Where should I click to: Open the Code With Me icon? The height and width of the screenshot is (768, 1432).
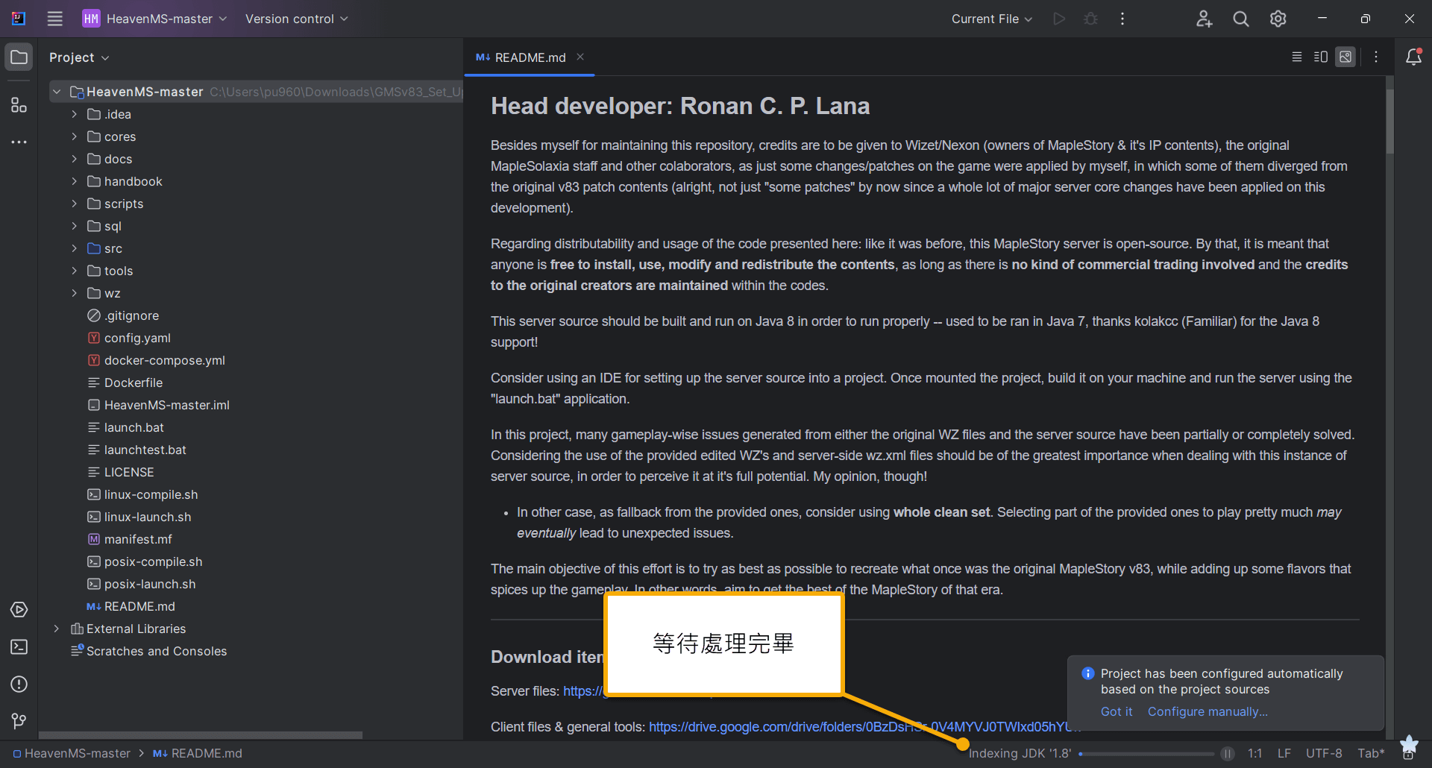1204,19
